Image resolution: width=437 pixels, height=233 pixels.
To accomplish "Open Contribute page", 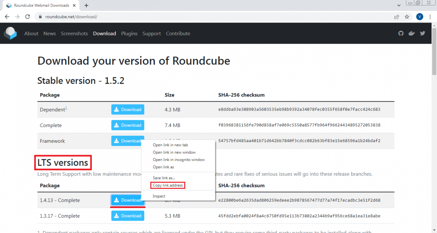I will coord(178,33).
